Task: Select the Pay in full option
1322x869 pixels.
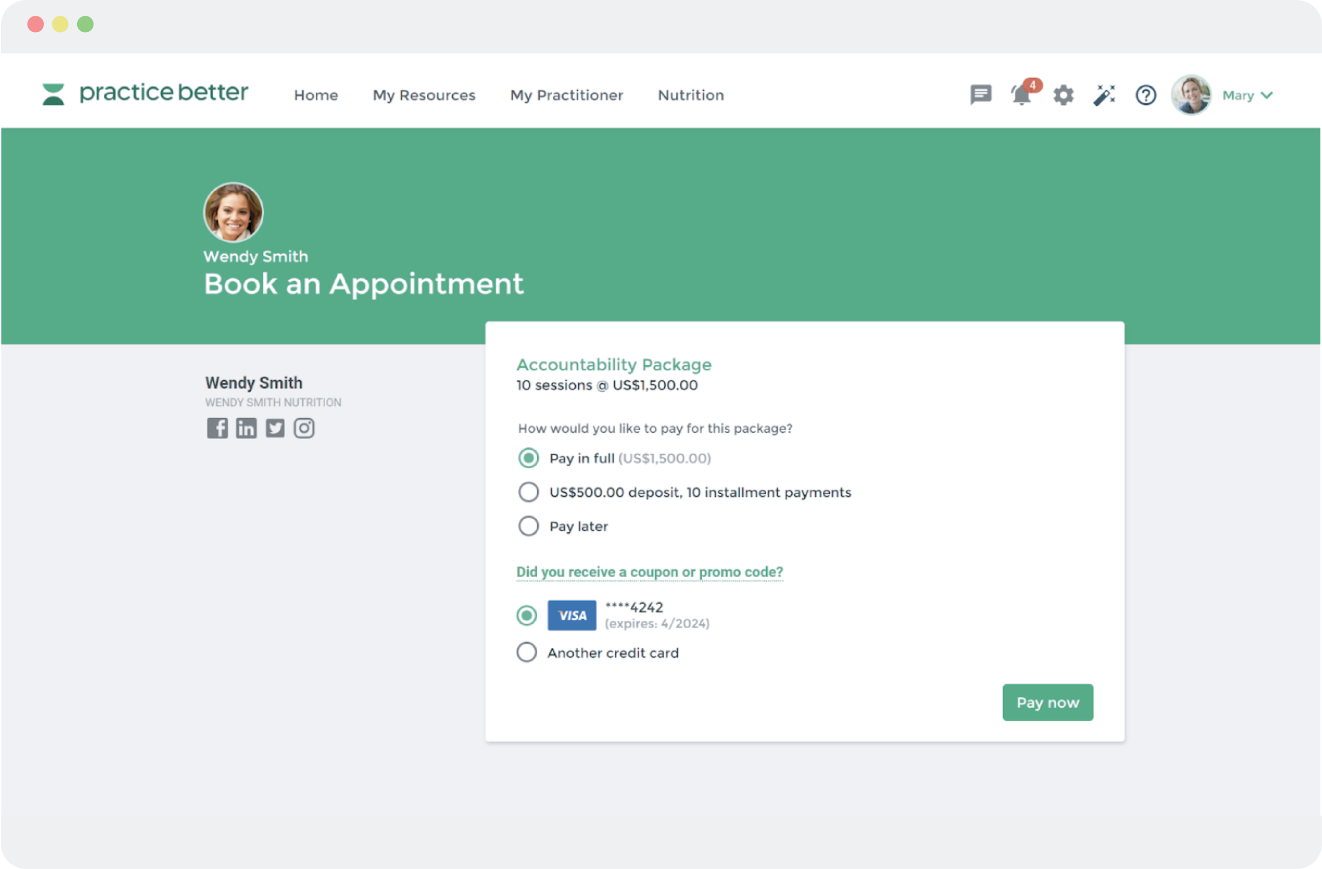Action: 528,458
